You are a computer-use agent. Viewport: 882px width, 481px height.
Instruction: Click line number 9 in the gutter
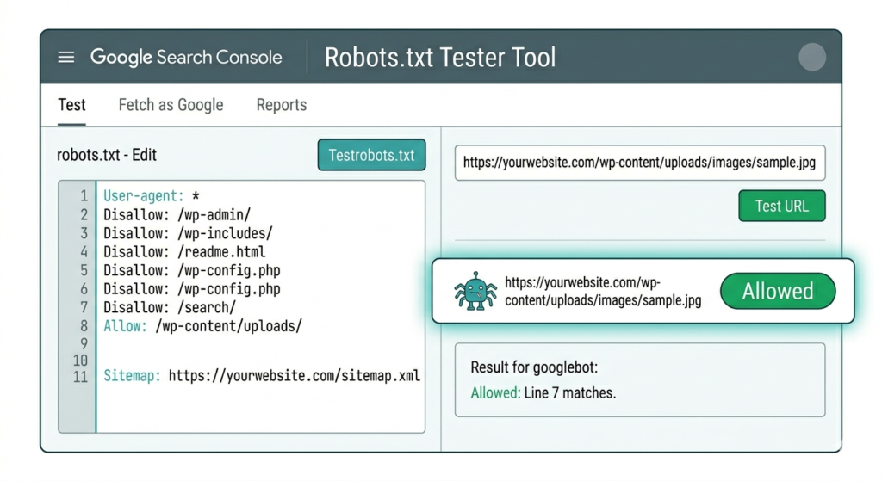pyautogui.click(x=84, y=343)
